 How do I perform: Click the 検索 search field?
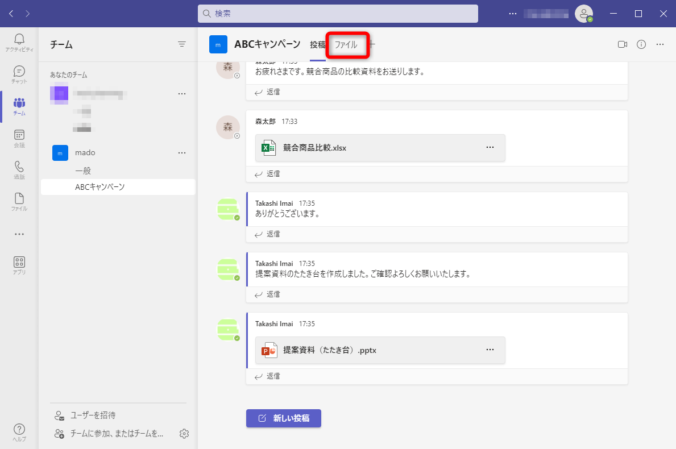pyautogui.click(x=338, y=13)
